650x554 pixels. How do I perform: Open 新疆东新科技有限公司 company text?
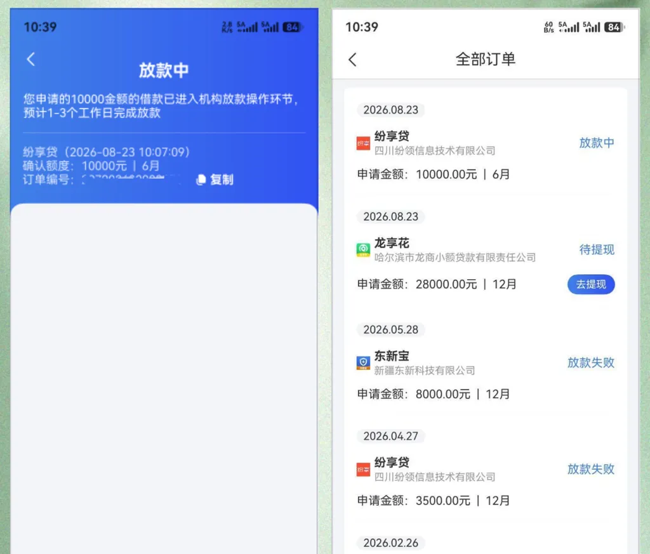pyautogui.click(x=425, y=371)
